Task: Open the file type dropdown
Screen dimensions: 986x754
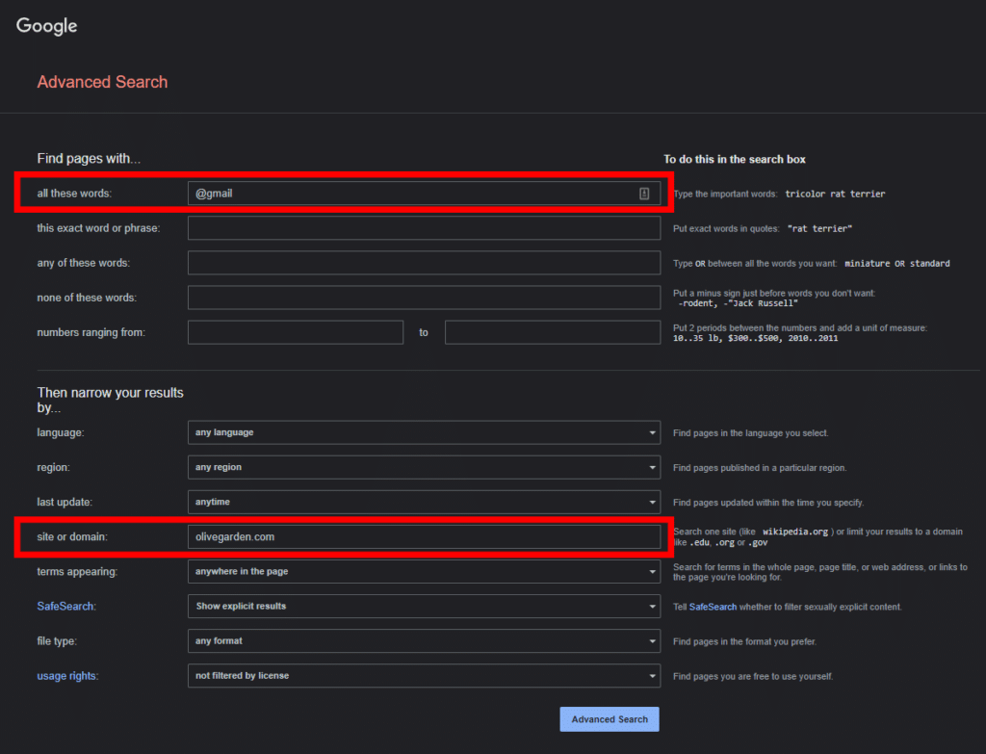Action: [424, 640]
